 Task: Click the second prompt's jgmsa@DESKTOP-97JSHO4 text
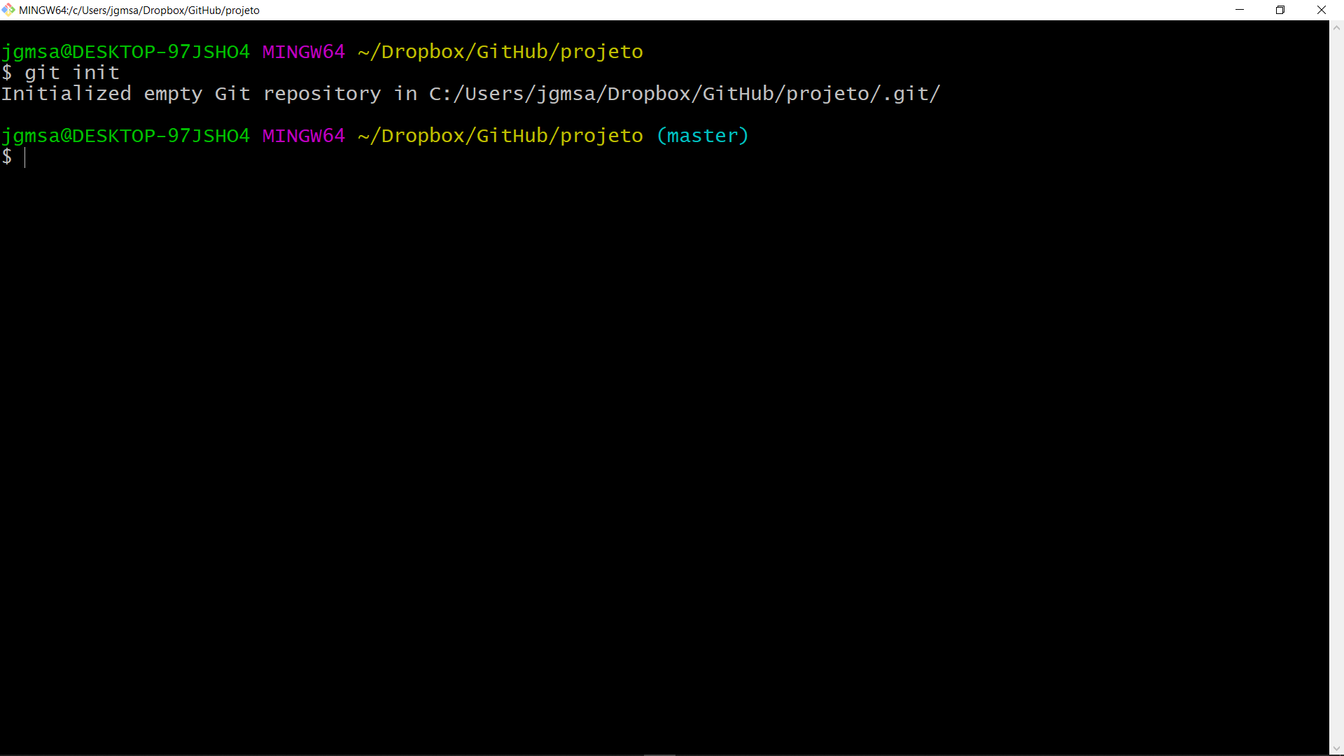pyautogui.click(x=125, y=136)
